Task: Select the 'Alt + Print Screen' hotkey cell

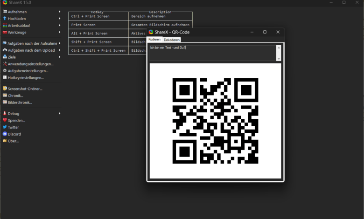Action: click(98, 34)
